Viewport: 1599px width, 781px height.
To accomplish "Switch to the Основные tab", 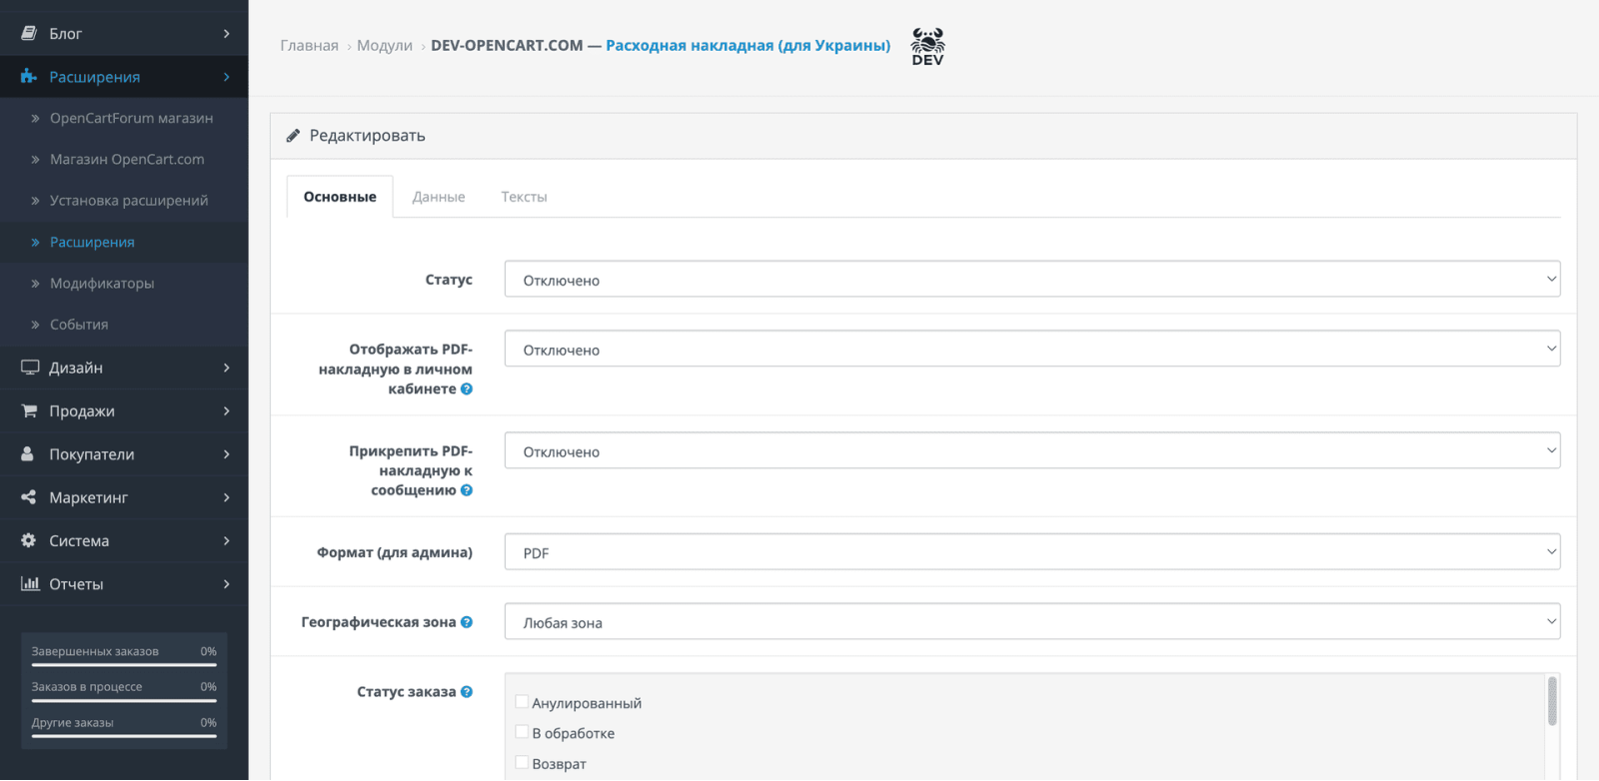I will point(340,197).
